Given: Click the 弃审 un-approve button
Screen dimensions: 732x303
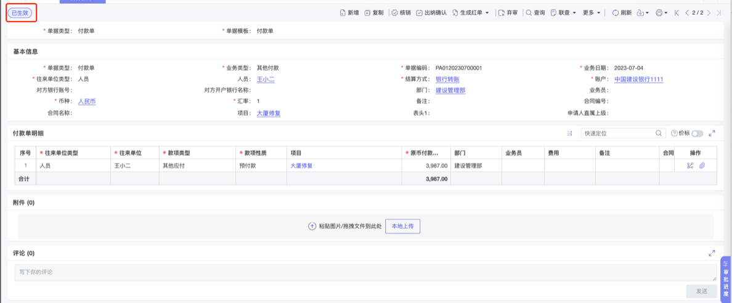Looking at the screenshot, I should pyautogui.click(x=508, y=13).
